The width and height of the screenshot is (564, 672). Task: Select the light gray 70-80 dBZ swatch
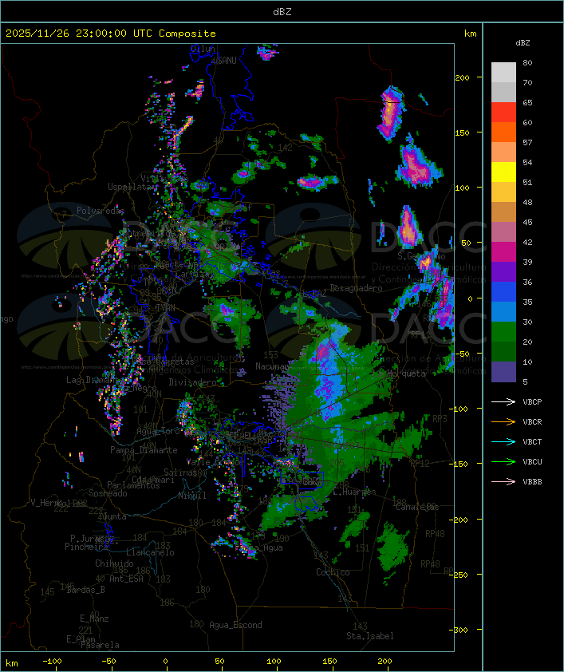(503, 73)
